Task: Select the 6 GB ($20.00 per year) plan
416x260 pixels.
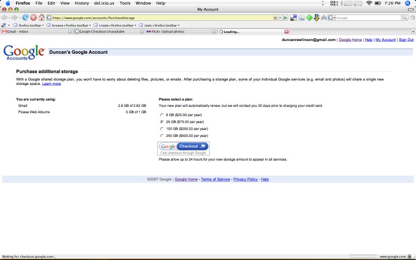Action: pyautogui.click(x=162, y=115)
